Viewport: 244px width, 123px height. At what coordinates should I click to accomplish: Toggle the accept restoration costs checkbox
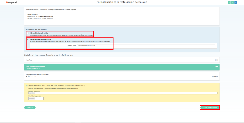(27, 86)
